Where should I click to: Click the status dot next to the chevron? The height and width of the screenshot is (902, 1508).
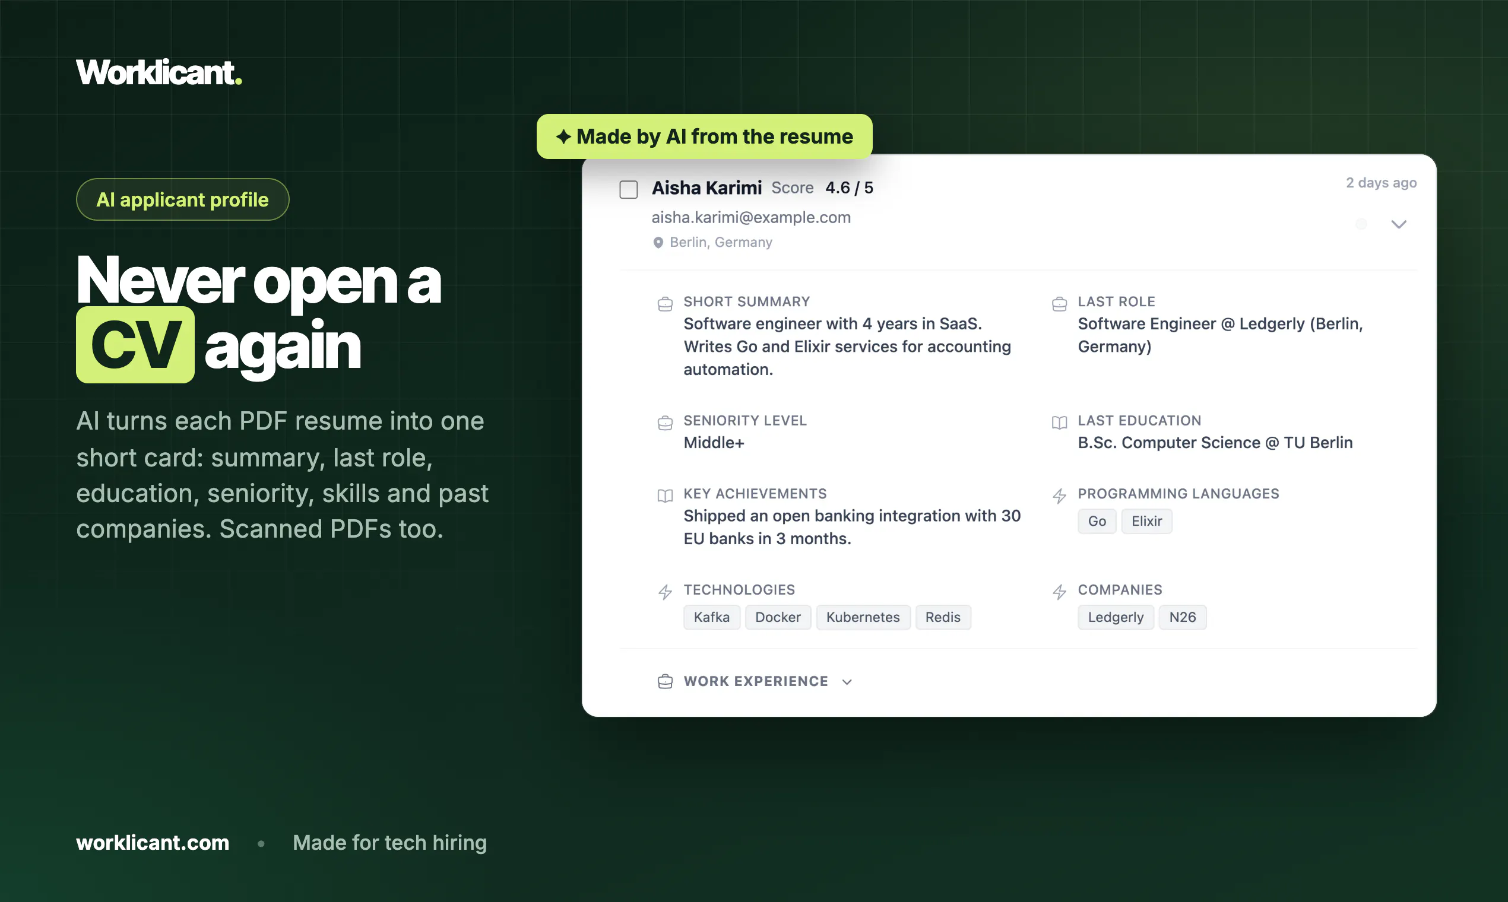[1361, 224]
